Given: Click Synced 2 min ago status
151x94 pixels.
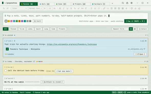Looking at the screenshot, I should pos(41,92).
